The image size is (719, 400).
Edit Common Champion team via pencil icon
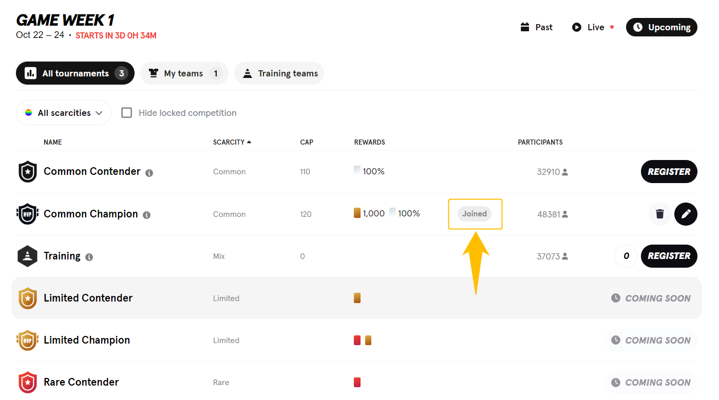[686, 214]
